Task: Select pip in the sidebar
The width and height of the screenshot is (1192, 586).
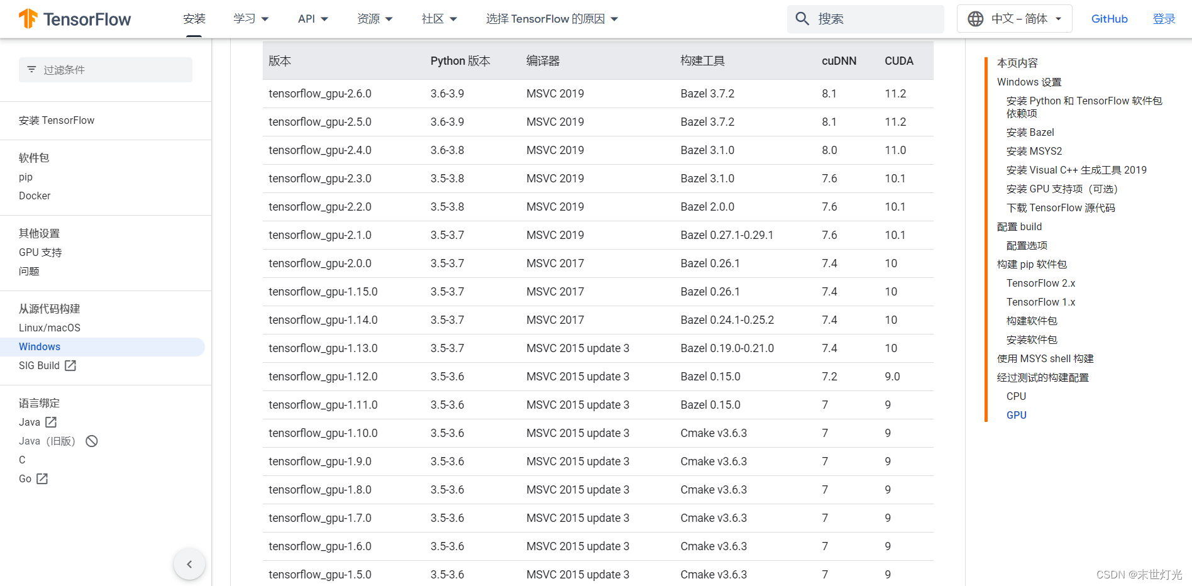Action: 26,177
